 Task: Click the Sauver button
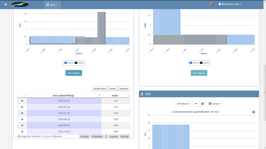pyautogui.click(x=113, y=89)
